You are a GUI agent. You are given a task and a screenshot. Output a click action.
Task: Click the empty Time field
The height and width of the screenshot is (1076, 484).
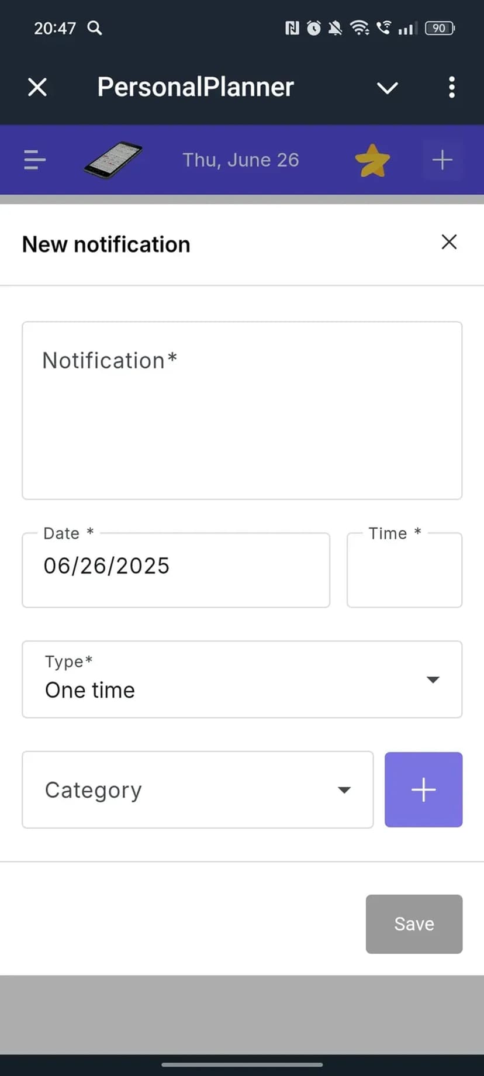coord(404,571)
